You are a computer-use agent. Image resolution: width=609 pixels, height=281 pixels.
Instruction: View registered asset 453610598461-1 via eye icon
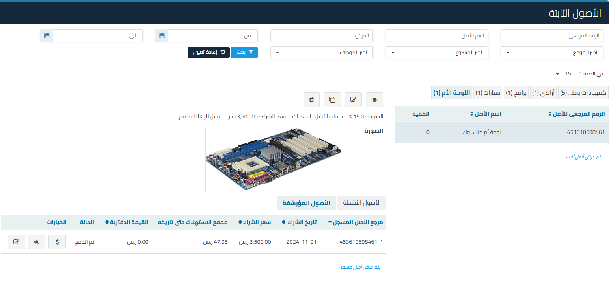pyautogui.click(x=37, y=242)
